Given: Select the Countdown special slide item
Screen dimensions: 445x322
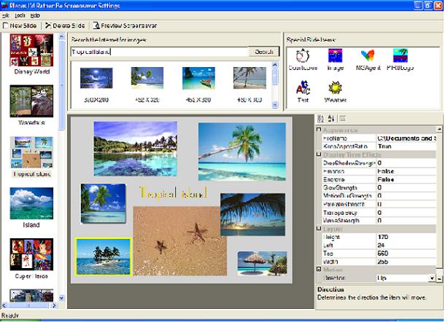Looking at the screenshot, I should point(303,60).
